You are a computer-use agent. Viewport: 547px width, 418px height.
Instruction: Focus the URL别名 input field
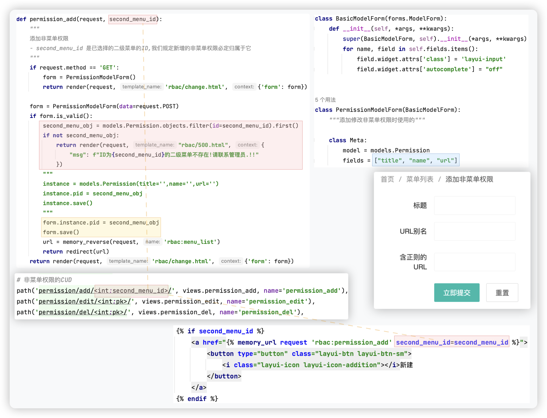click(x=474, y=231)
